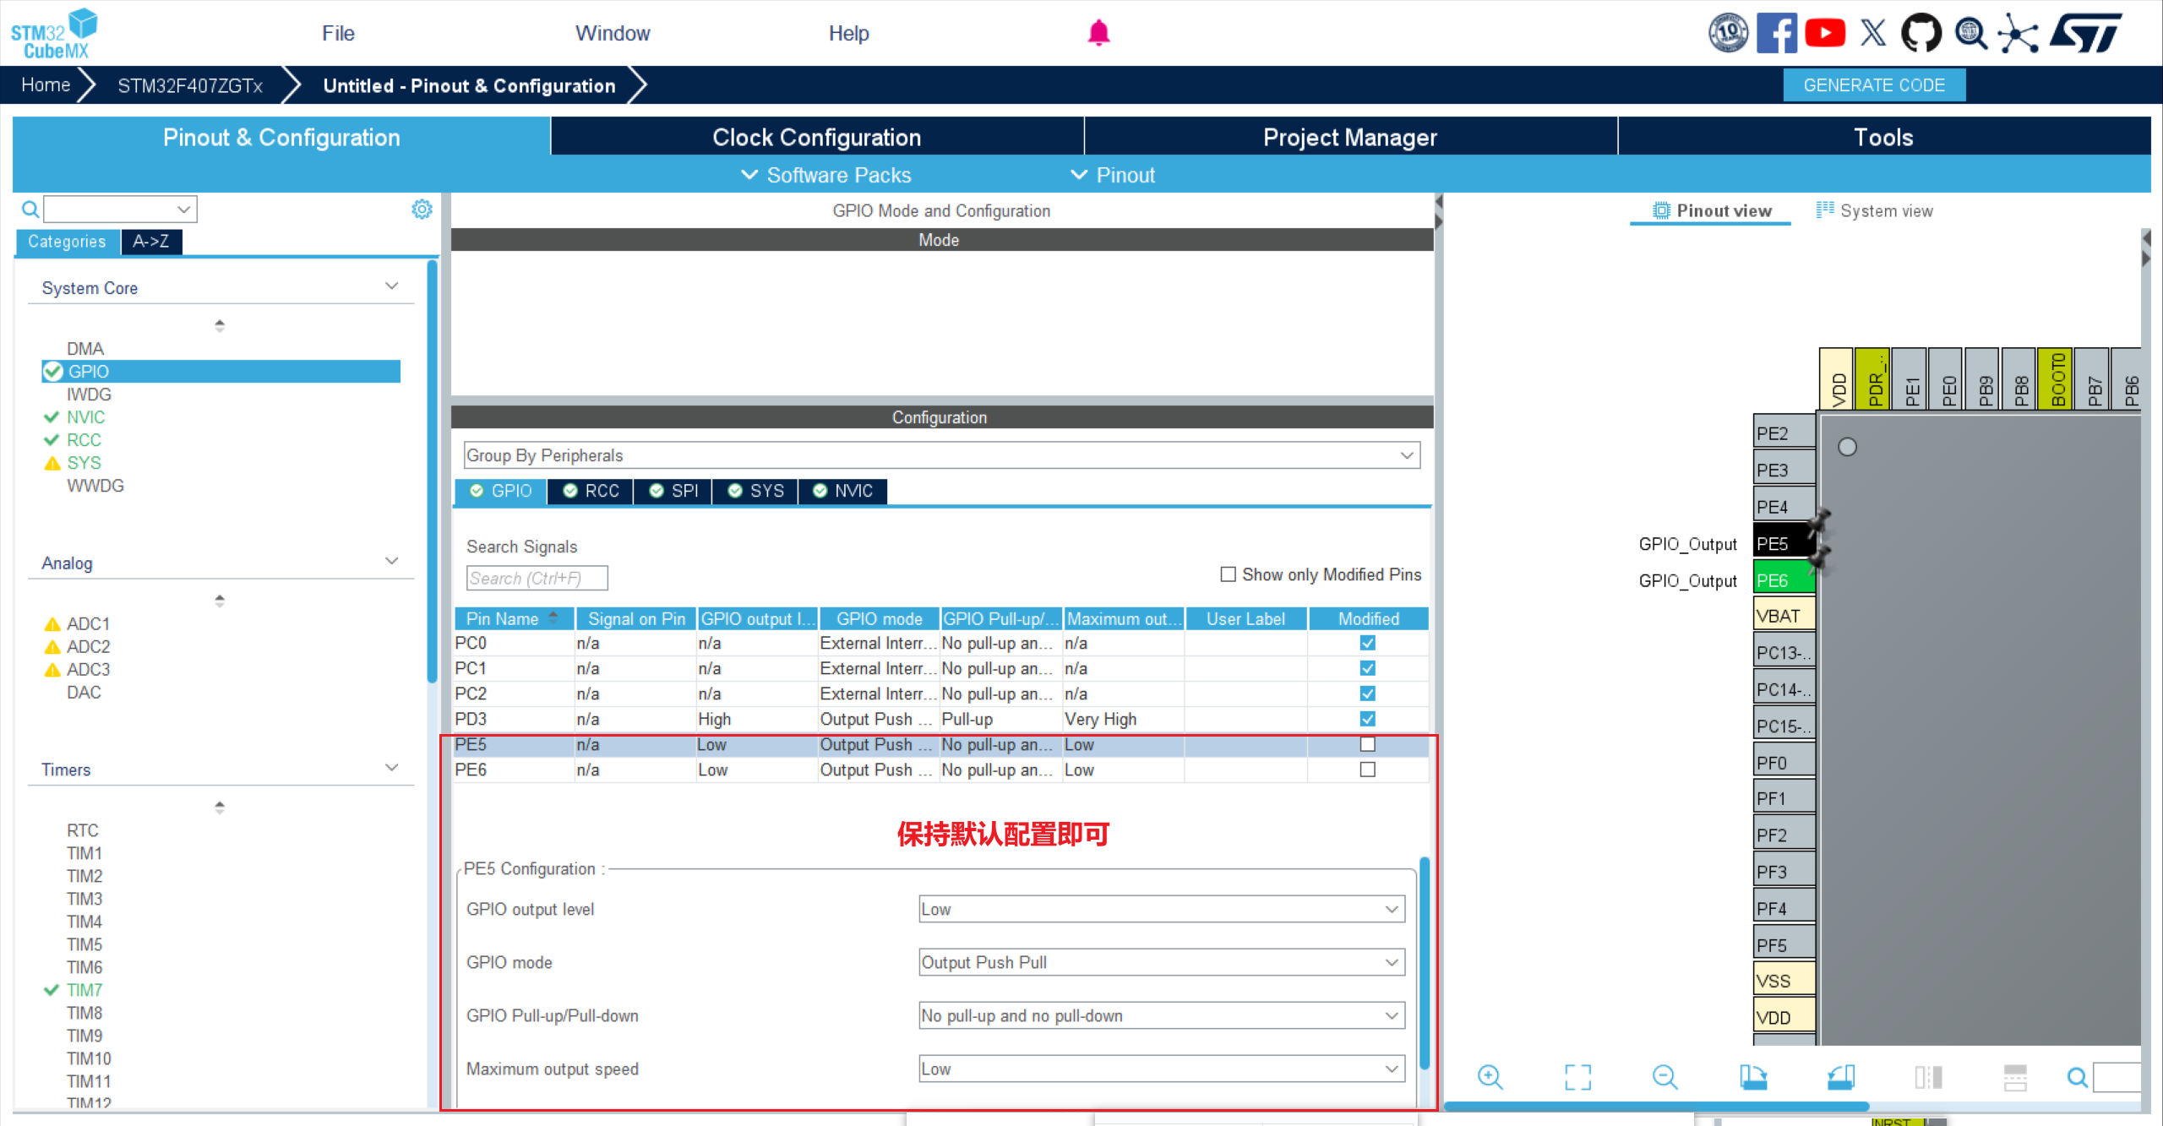Click the zoom out magnifier icon
Screen dimensions: 2163x1126
pyautogui.click(x=1664, y=1077)
